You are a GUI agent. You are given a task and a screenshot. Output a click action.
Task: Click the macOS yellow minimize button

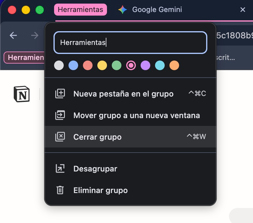coord(26,10)
